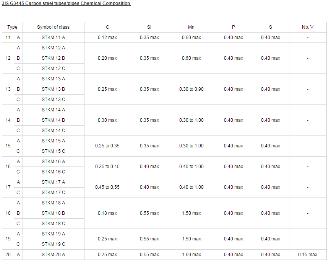Viewport: 331px width, 263px height.
Task: Select the STKM 20 A cell
Action: click(x=53, y=255)
